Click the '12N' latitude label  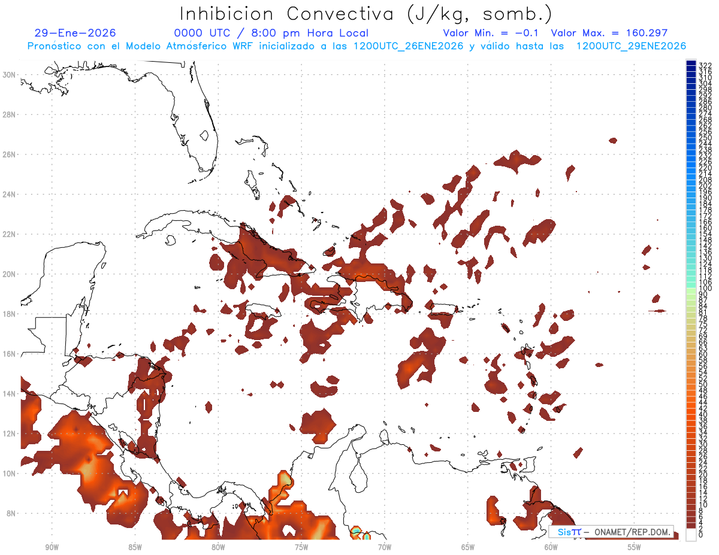coord(9,433)
